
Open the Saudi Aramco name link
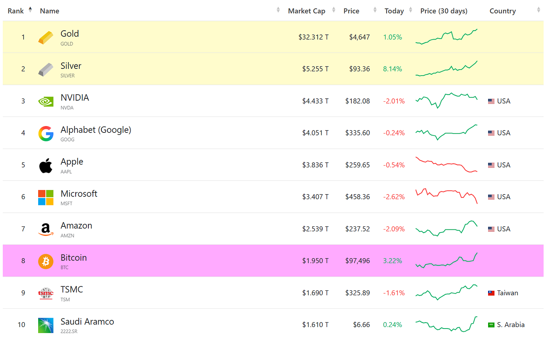click(87, 322)
